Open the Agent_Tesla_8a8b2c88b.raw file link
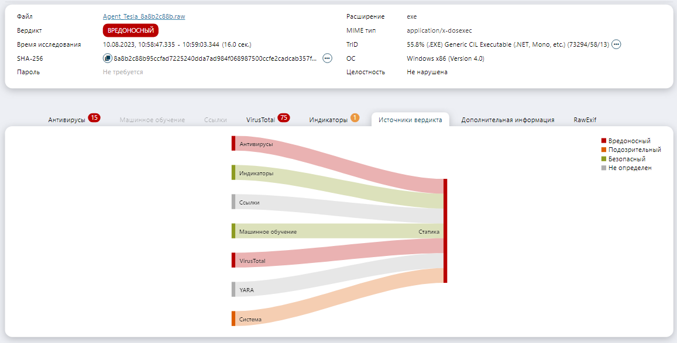Screen dimensions: 677x343 point(144,16)
